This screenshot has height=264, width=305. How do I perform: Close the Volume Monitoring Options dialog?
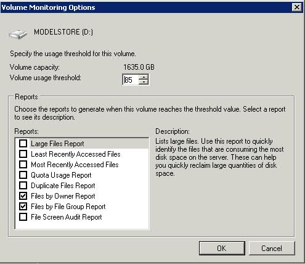[x=296, y=7]
